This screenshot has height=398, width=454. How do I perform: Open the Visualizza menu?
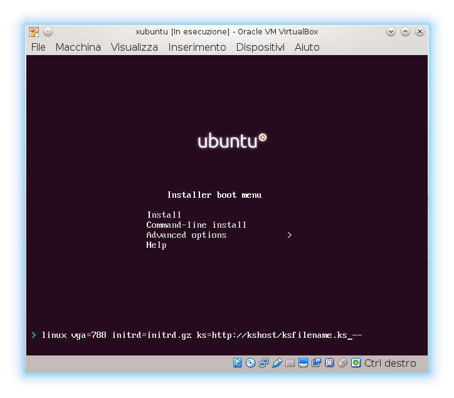pos(134,47)
